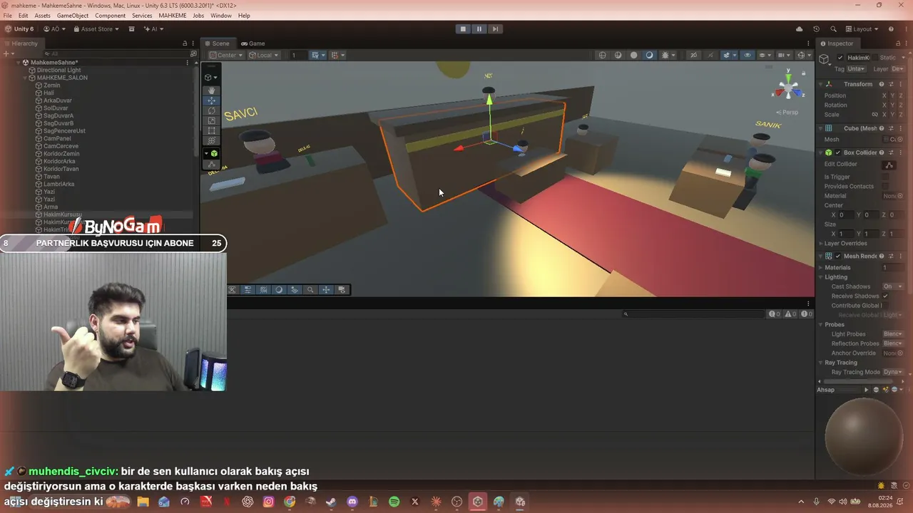Toggle Receive Shadows checkbox
913x513 pixels.
[x=885, y=296]
